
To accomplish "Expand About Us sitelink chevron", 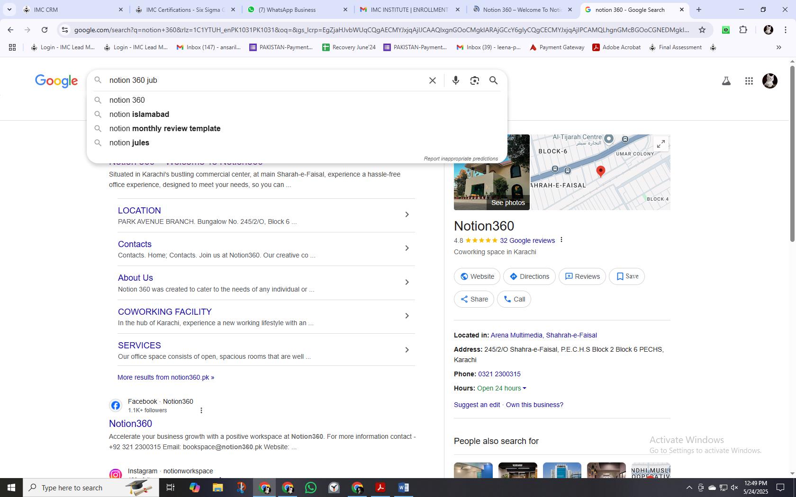I will point(407,282).
